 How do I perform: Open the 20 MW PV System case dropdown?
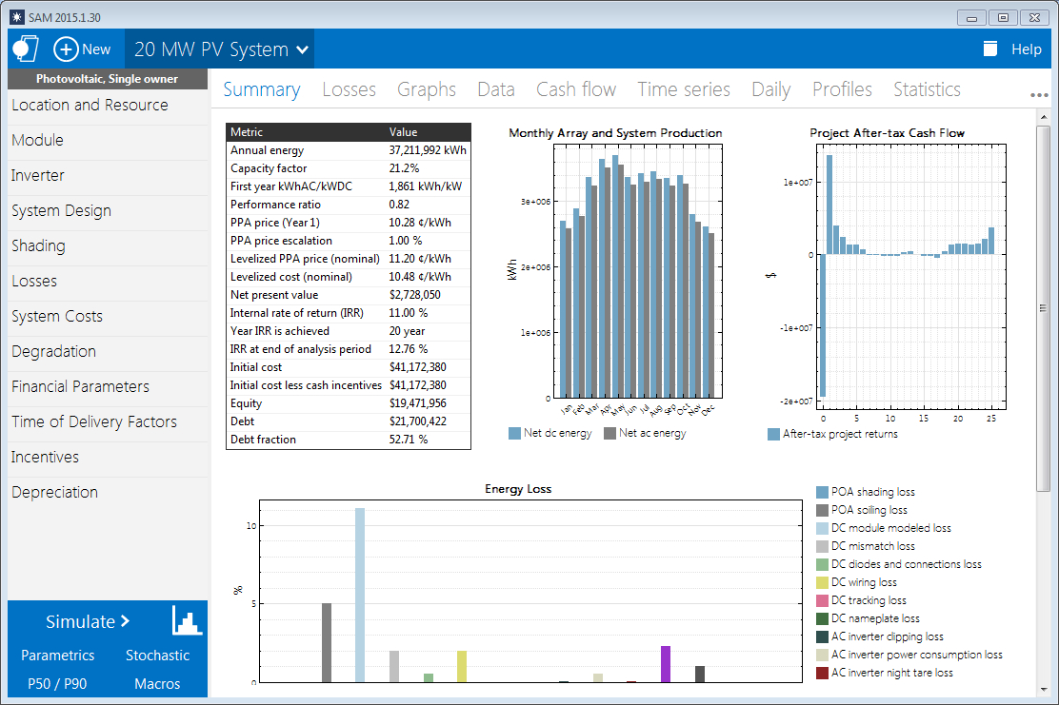pos(220,49)
